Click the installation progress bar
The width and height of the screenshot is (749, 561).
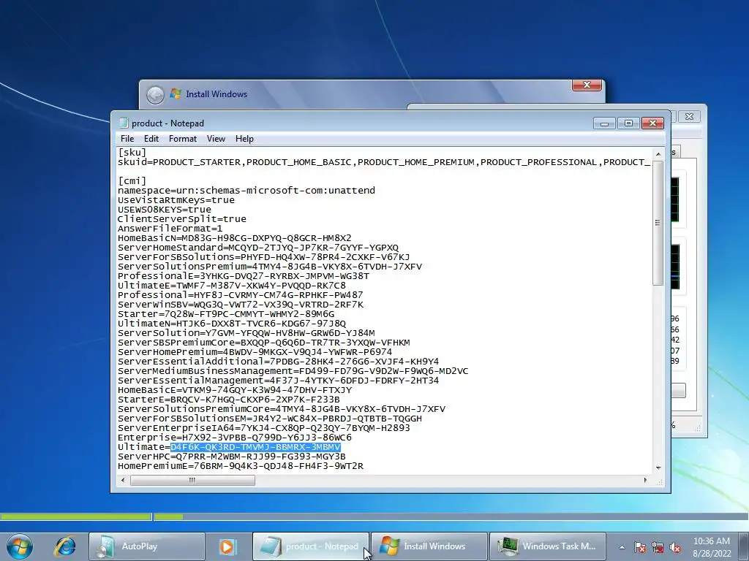tap(374, 516)
